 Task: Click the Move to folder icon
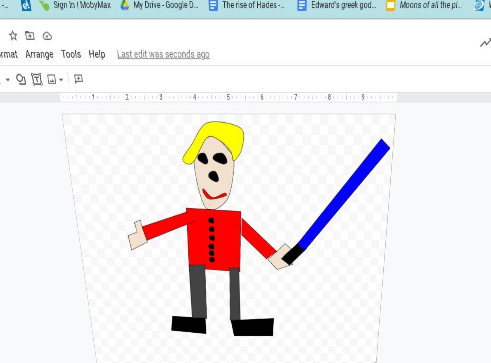[30, 36]
